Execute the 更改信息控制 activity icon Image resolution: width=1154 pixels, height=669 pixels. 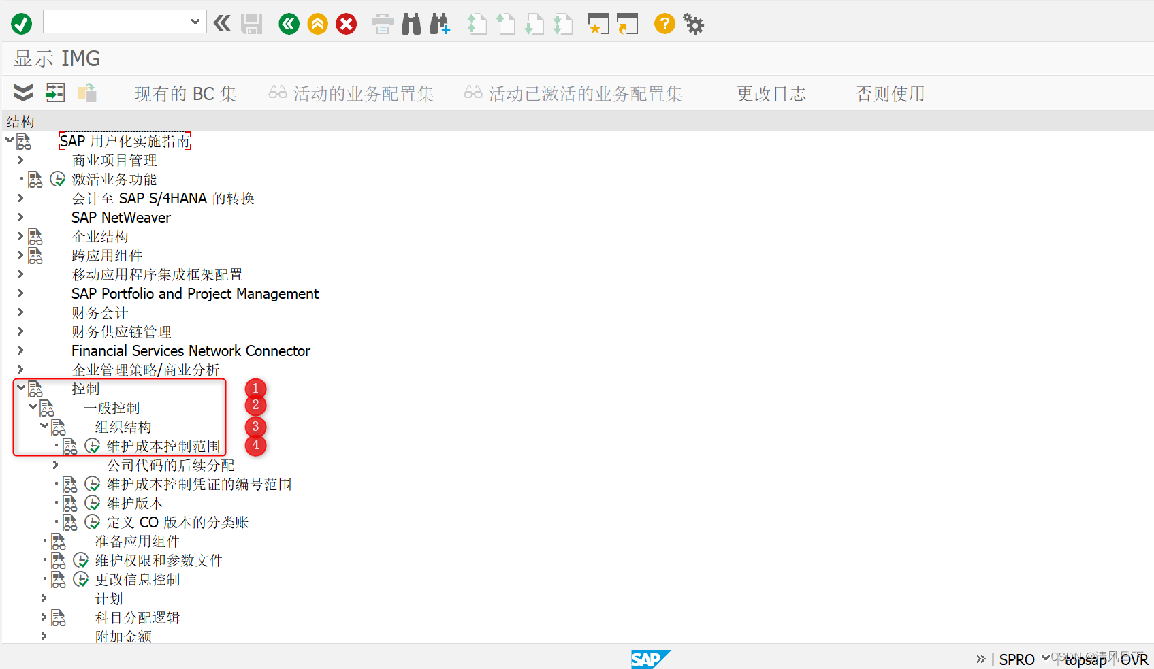point(81,579)
